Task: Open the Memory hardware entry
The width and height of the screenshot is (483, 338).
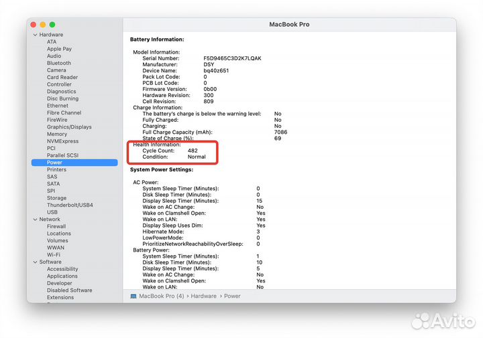Action: click(56, 134)
